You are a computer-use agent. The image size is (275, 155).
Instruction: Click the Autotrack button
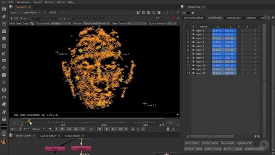click(x=228, y=143)
